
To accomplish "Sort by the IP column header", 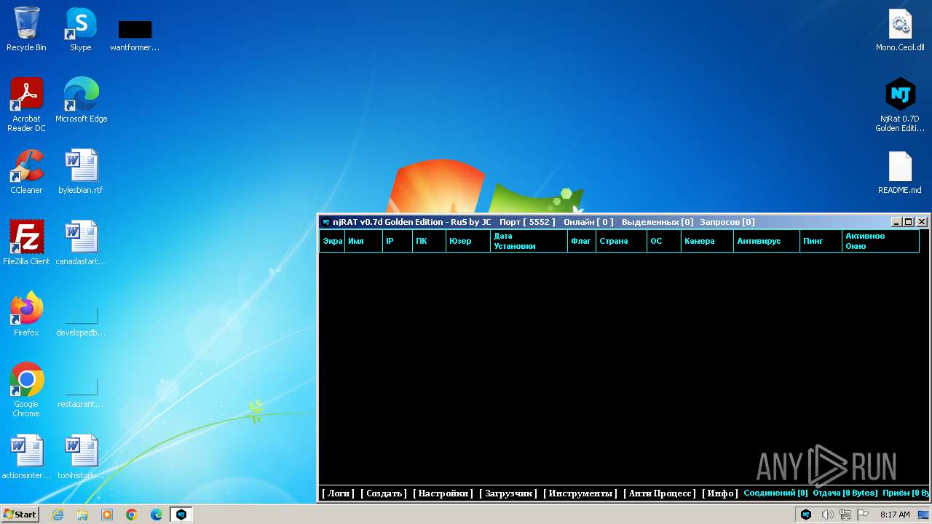I will (397, 241).
